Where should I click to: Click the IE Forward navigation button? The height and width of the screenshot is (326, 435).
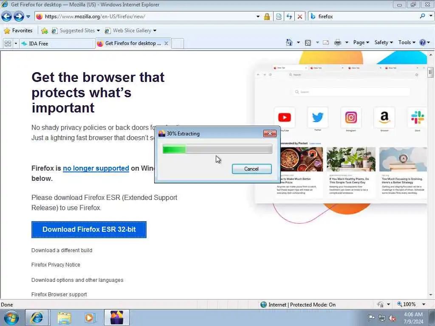(x=19, y=17)
